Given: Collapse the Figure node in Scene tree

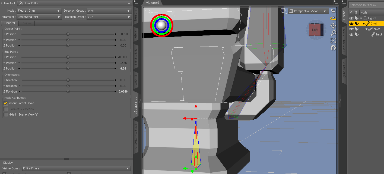Looking at the screenshot, I should click(x=361, y=18).
